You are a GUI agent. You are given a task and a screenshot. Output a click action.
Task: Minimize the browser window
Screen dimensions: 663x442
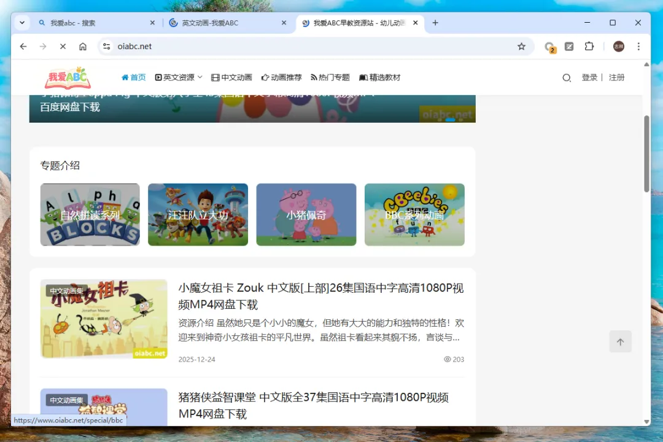[x=587, y=23]
